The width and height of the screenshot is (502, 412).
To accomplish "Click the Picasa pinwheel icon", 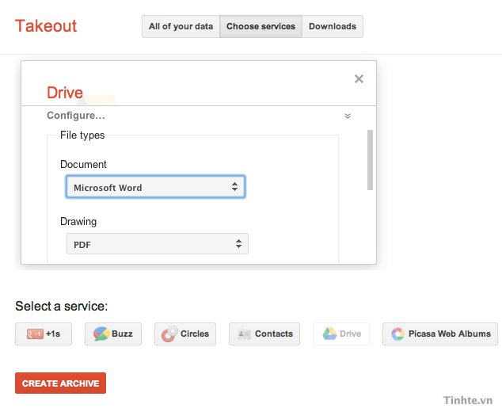I will click(x=398, y=334).
